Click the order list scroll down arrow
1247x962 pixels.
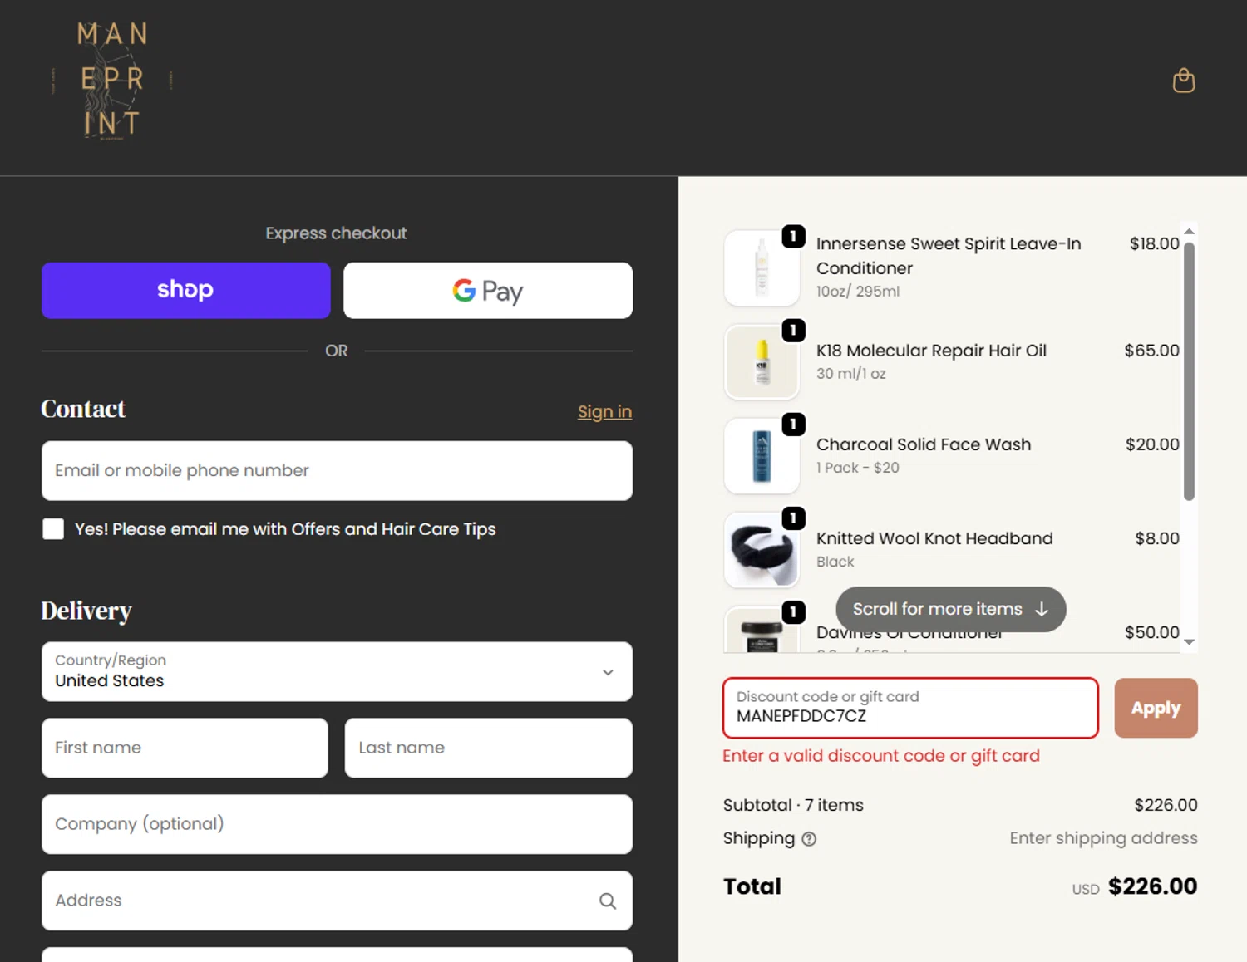pos(1189,641)
